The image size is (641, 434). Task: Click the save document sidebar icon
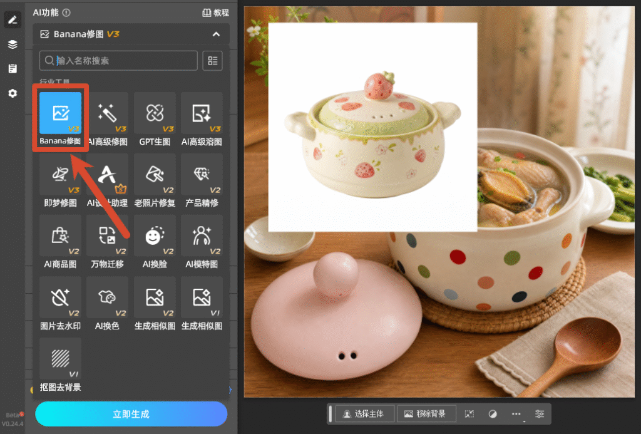[x=13, y=68]
